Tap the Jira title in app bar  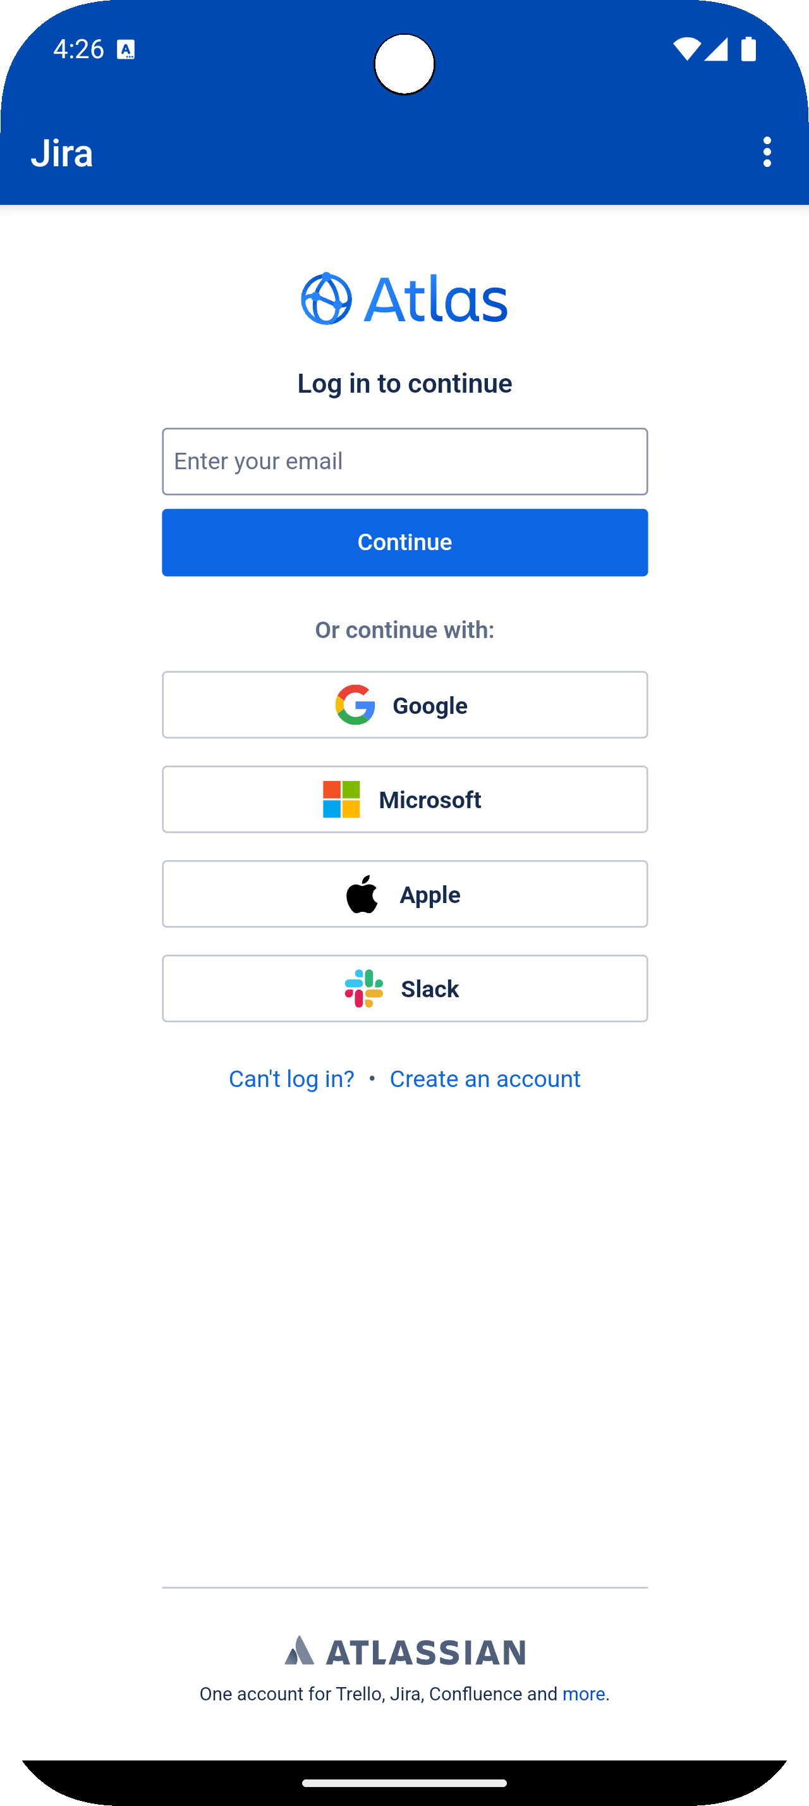click(x=62, y=153)
